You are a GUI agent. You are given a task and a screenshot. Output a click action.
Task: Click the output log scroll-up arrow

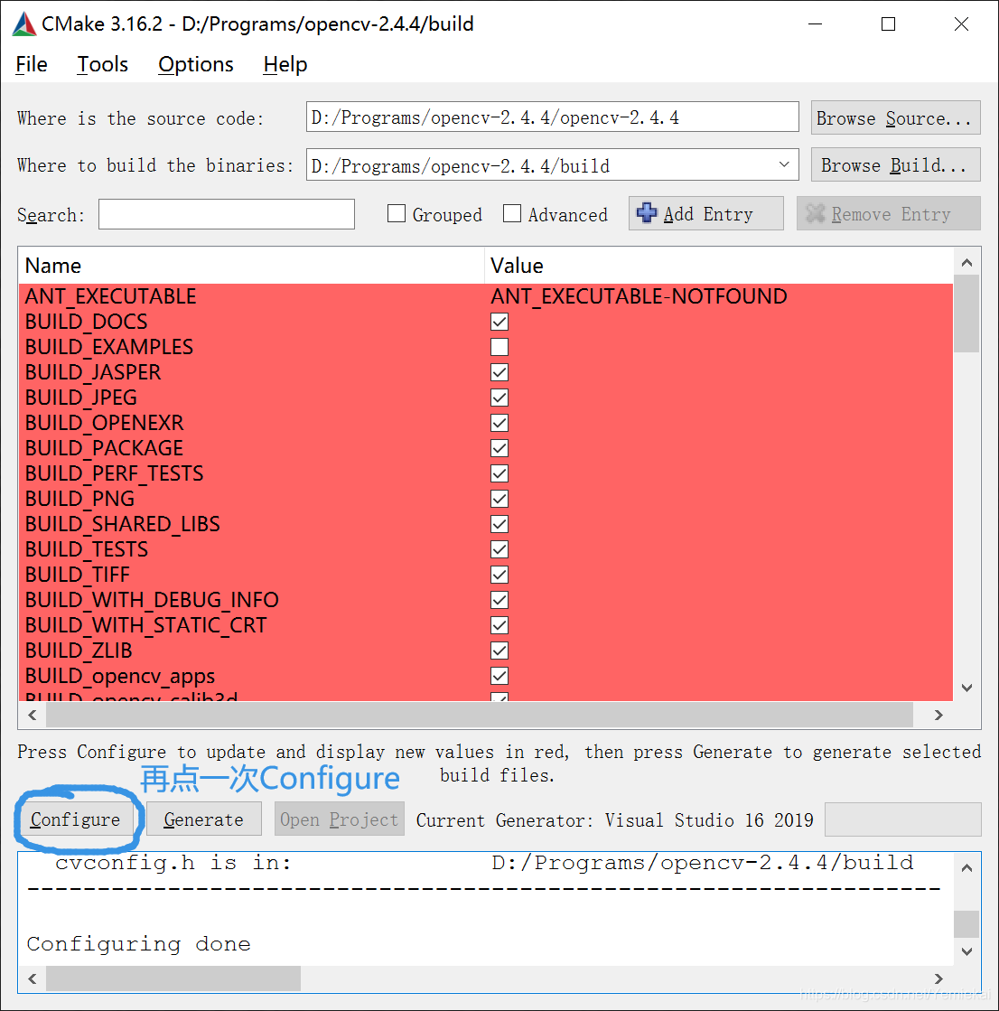(966, 868)
